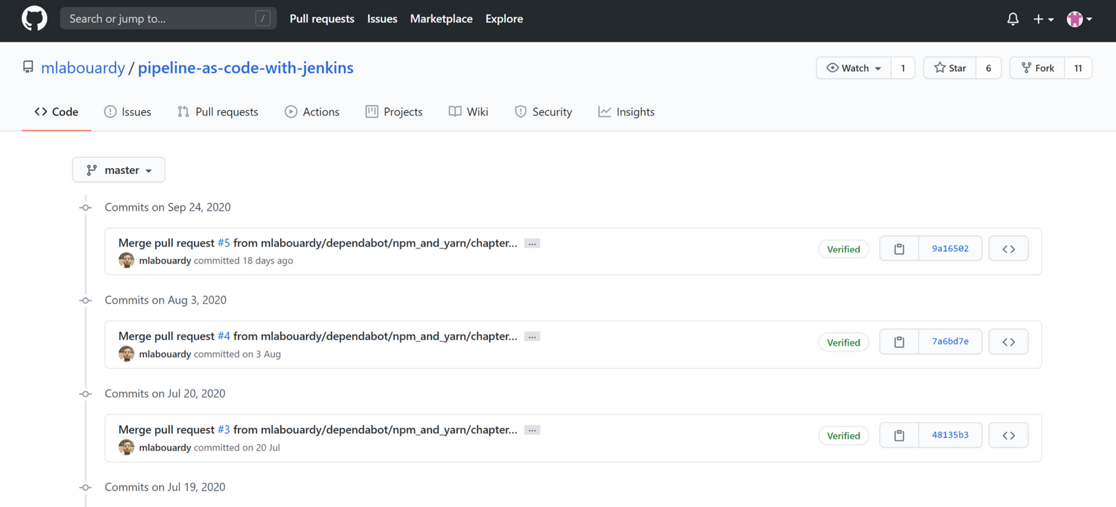Focus the Search or jump to field
1116x507 pixels.
click(168, 18)
